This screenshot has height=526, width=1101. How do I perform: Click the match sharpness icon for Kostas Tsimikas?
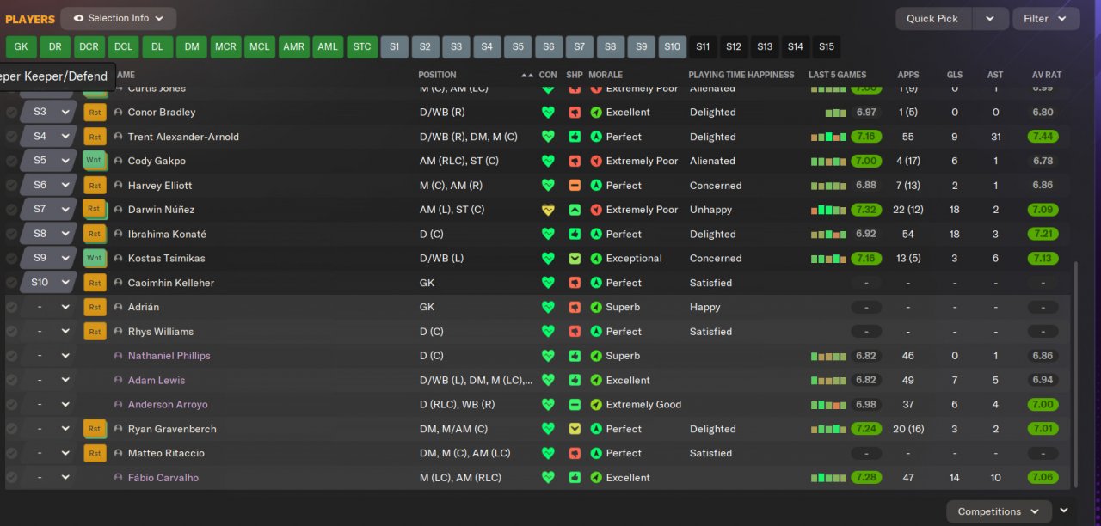click(575, 259)
